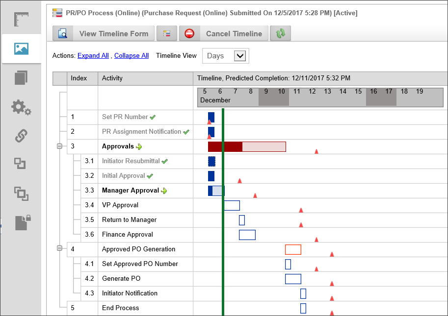Select the Approvals activity
Screen dimensions: 448x316
click(118, 146)
